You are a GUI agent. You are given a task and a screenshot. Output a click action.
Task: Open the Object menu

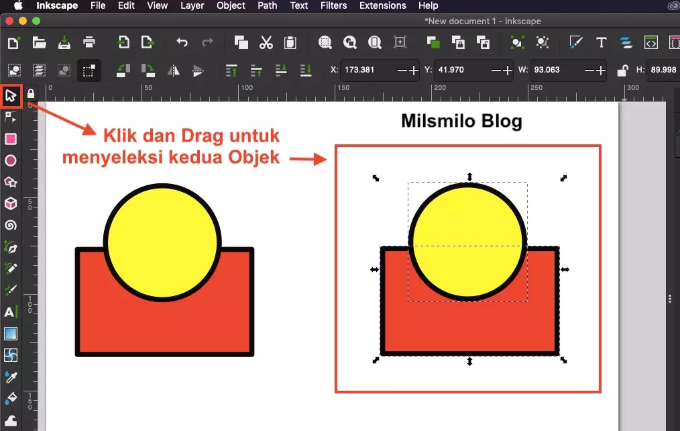(x=231, y=5)
